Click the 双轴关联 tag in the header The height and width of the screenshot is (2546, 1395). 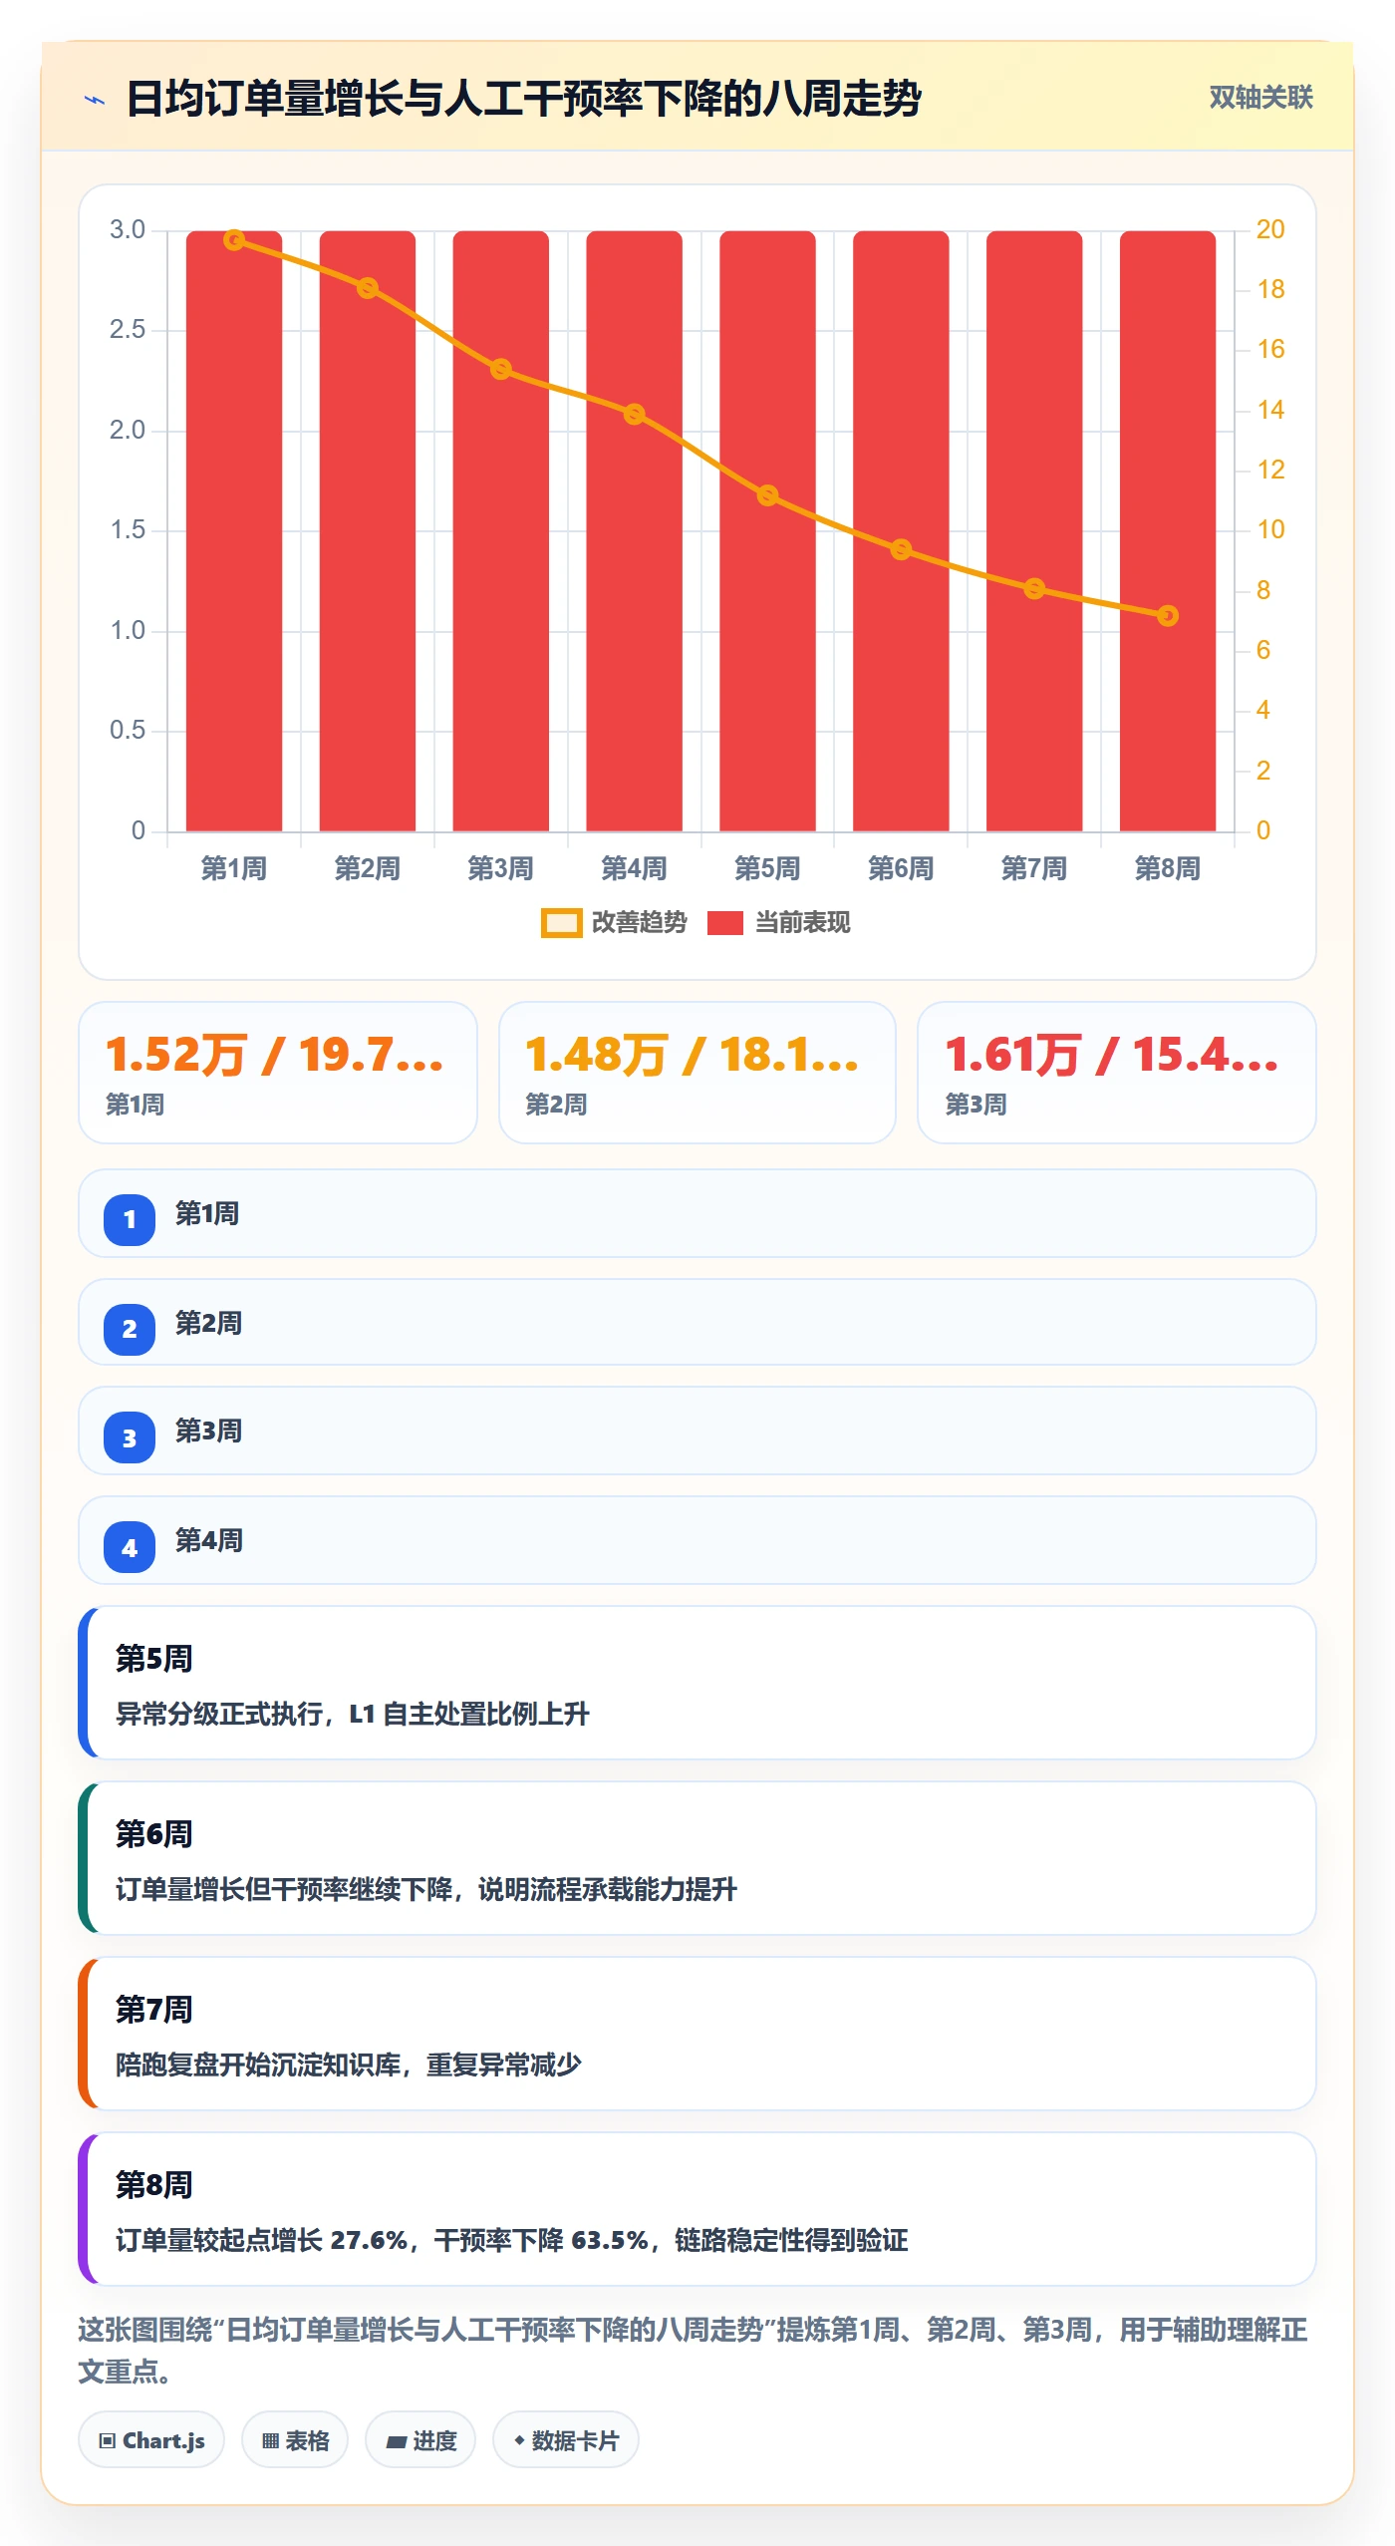point(1260,98)
